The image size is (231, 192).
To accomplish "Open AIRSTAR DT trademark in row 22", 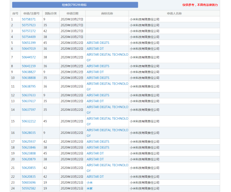I will click(x=95, y=177).
